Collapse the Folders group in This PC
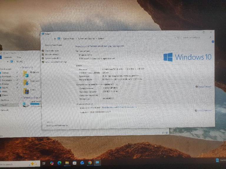 click(x=21, y=67)
